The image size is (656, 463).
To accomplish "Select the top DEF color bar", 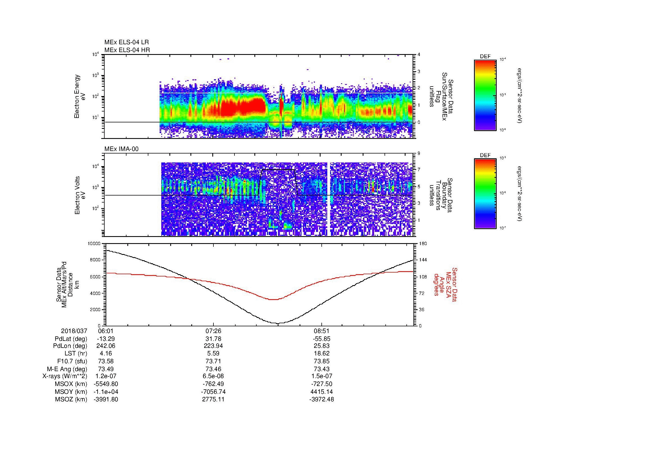I will 485,95.
